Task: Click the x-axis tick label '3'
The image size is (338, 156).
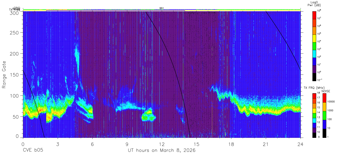Action: pyautogui.click(x=58, y=144)
